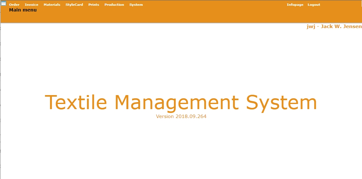Open the System menu in top bar
Viewport: 362px width, 179px height.
pyautogui.click(x=136, y=5)
